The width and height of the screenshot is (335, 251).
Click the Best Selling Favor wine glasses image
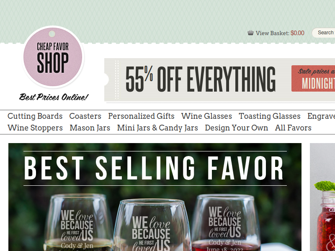tap(155, 197)
